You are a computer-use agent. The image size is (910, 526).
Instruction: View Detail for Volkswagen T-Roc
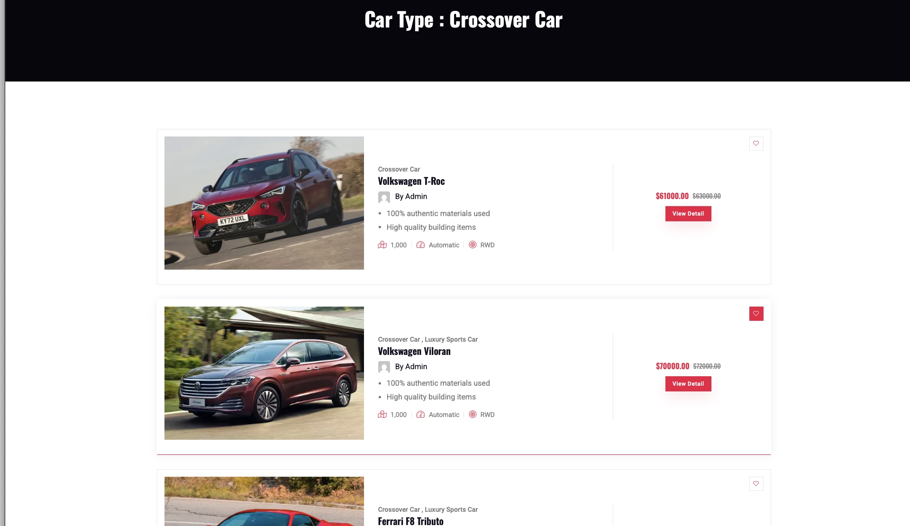tap(688, 214)
